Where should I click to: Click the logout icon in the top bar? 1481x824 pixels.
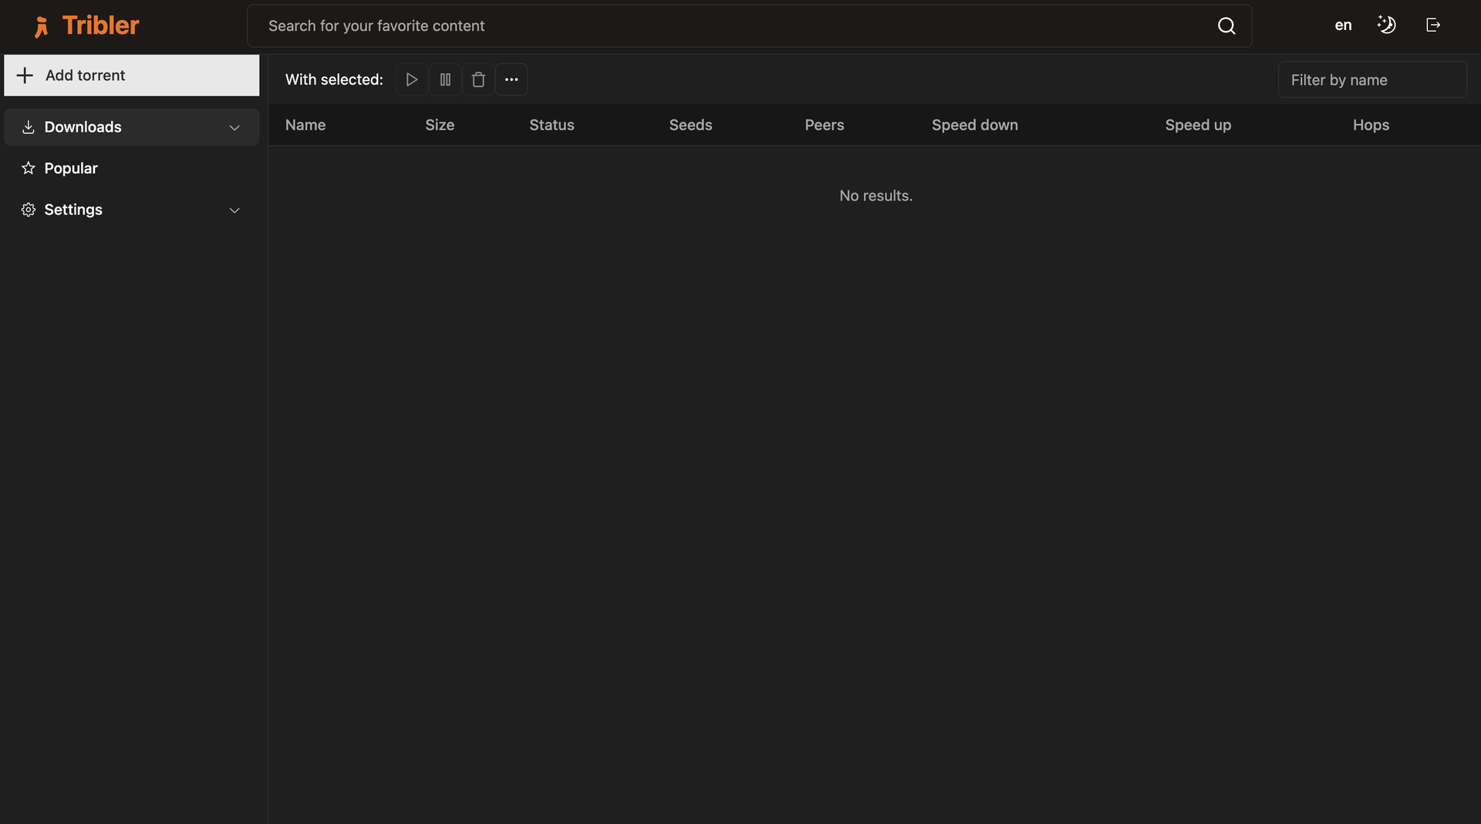pyautogui.click(x=1432, y=25)
